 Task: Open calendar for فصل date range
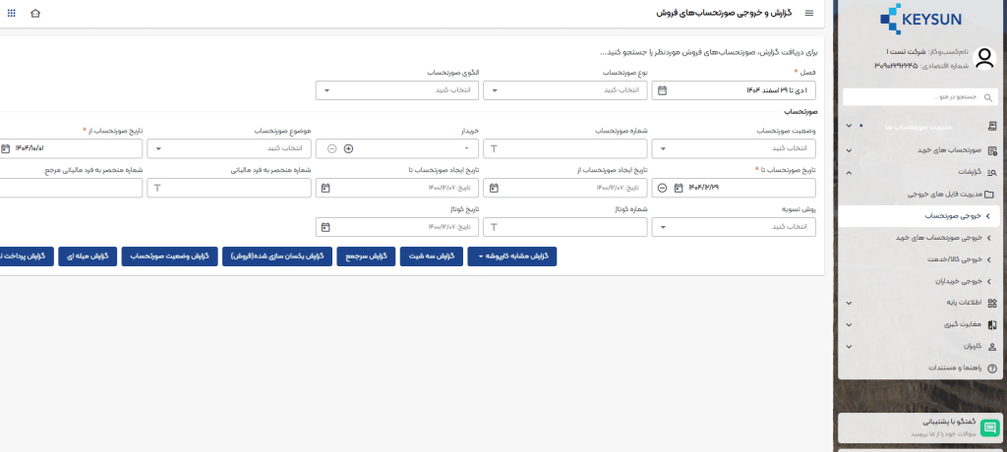(x=663, y=90)
